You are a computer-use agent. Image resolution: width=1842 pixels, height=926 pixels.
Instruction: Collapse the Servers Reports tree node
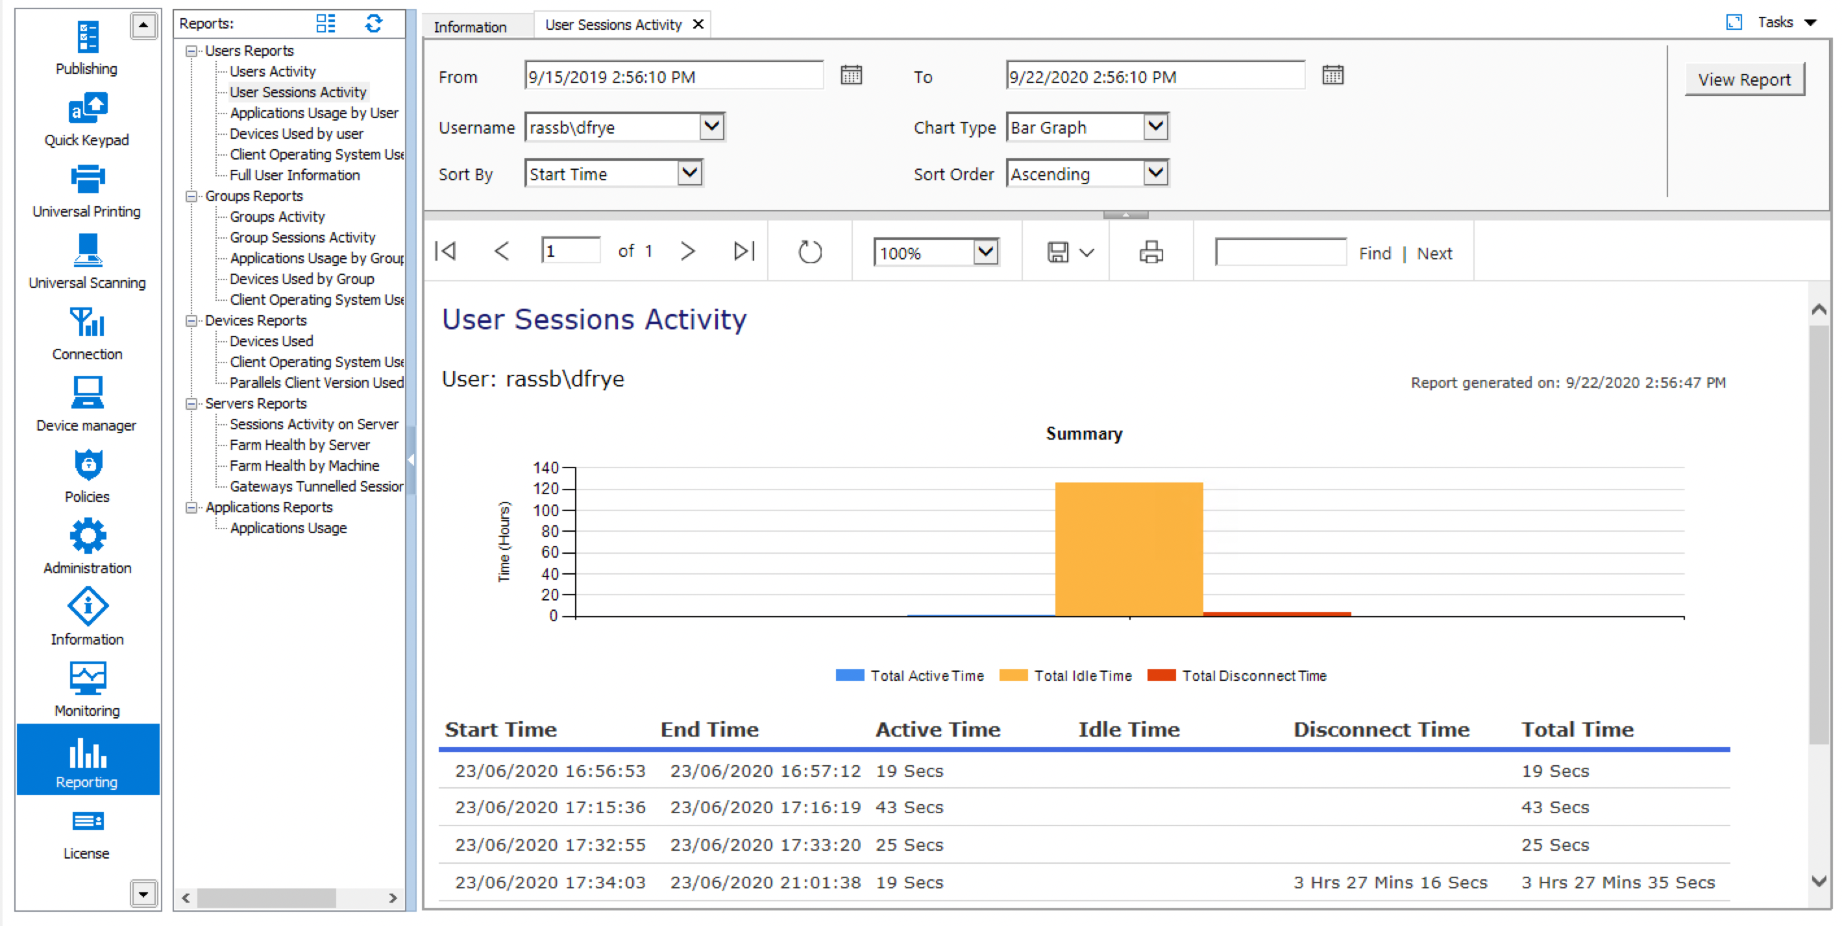(x=191, y=404)
